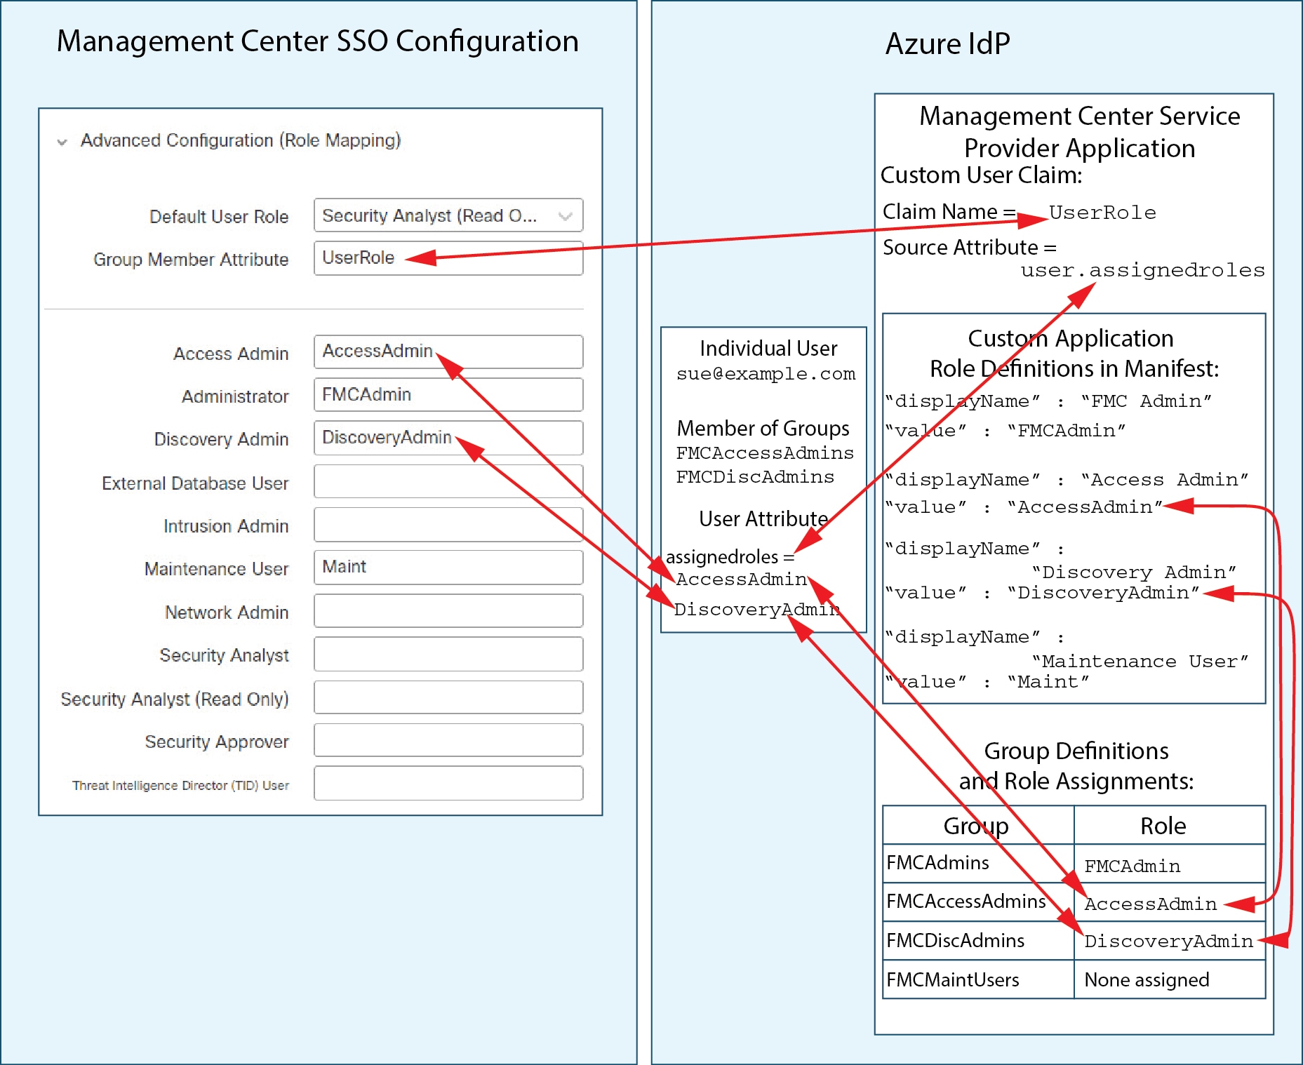This screenshot has height=1065, width=1303.
Task: Click the Azure IdP title
Action: [x=948, y=43]
